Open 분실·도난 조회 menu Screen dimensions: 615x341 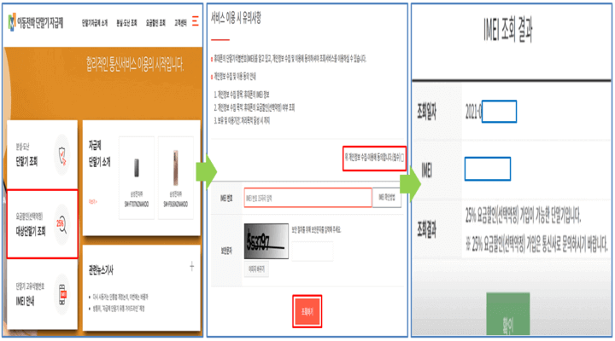pos(126,23)
